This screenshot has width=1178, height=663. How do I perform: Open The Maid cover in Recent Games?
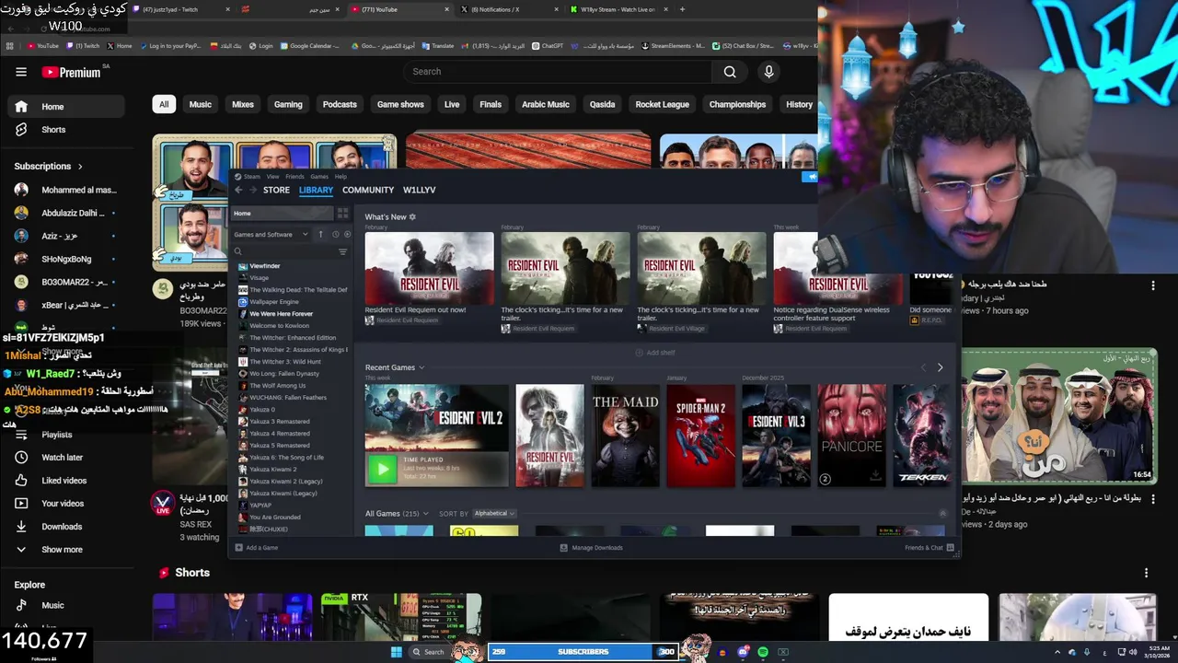tap(625, 436)
